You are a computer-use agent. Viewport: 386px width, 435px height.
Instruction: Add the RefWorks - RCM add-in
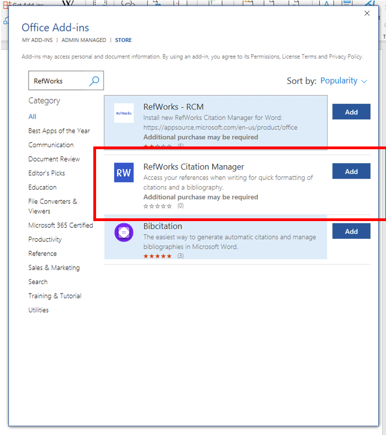pyautogui.click(x=351, y=112)
